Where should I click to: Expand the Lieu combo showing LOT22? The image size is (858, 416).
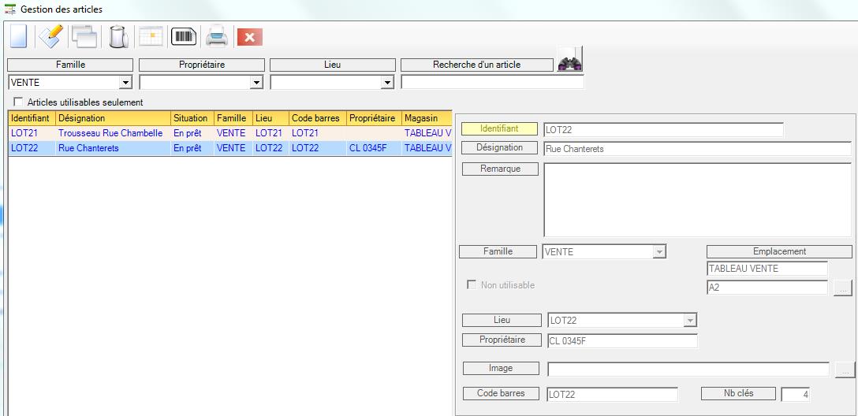point(691,320)
